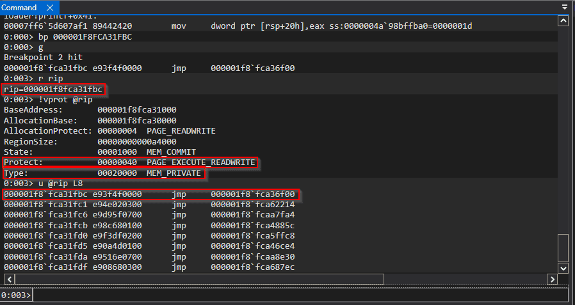Click the Protect PAGE_EXECUTE_READWRITE line
Screen dimensions: 575x305
(129, 162)
